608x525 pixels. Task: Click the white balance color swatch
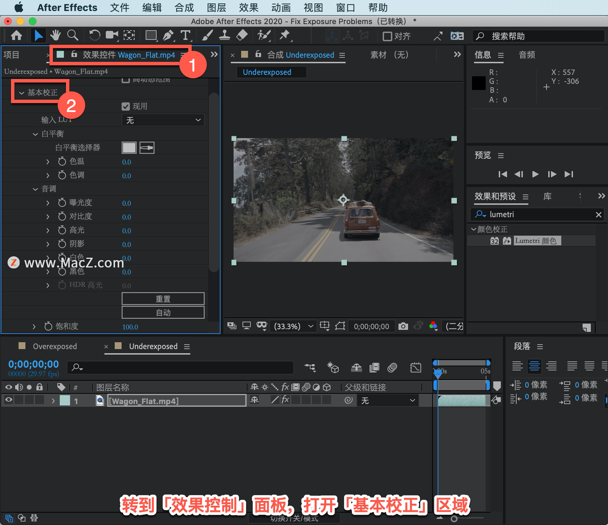[x=129, y=148]
